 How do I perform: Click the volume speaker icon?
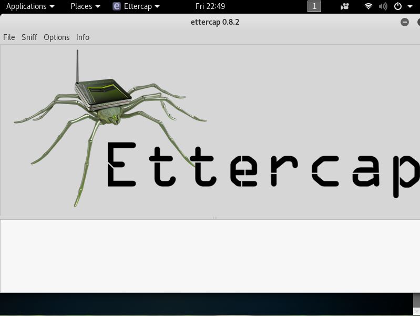click(x=383, y=6)
